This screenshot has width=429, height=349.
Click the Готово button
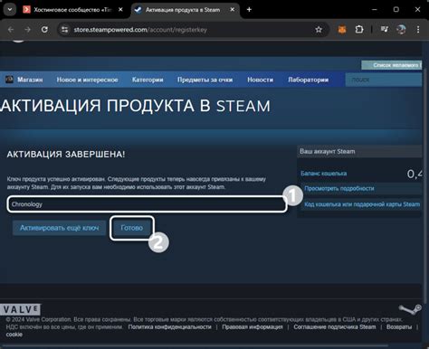coord(132,228)
